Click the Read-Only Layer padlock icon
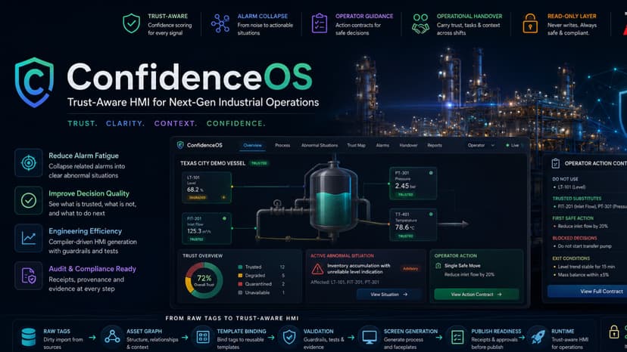The width and height of the screenshot is (627, 352). pos(530,23)
